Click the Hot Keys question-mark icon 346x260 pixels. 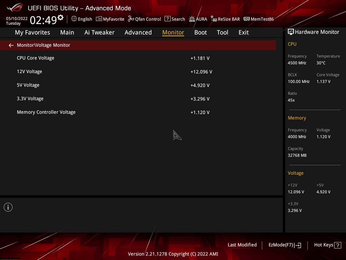click(338, 245)
